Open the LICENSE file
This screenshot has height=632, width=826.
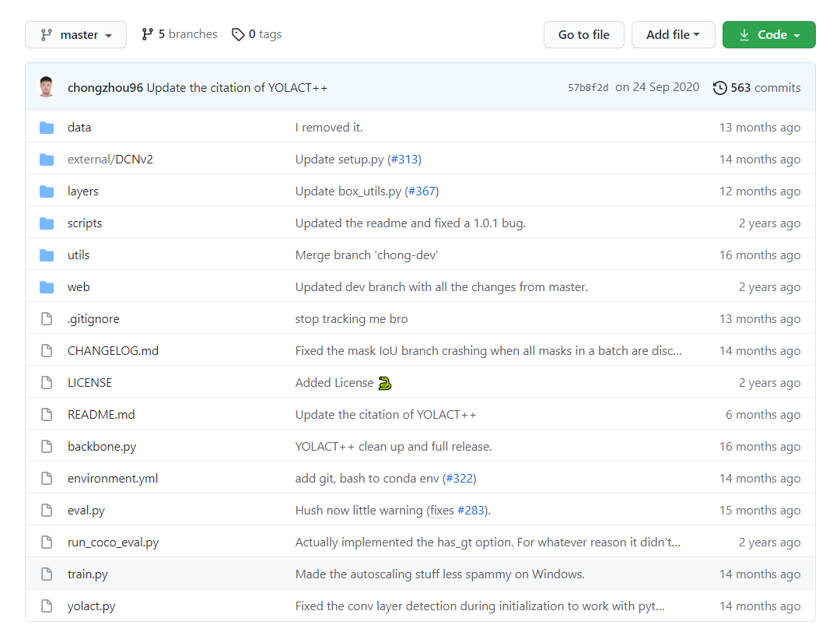(89, 383)
